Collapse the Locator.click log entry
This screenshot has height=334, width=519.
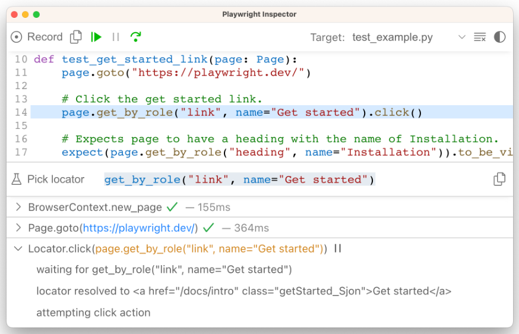pyautogui.click(x=18, y=249)
